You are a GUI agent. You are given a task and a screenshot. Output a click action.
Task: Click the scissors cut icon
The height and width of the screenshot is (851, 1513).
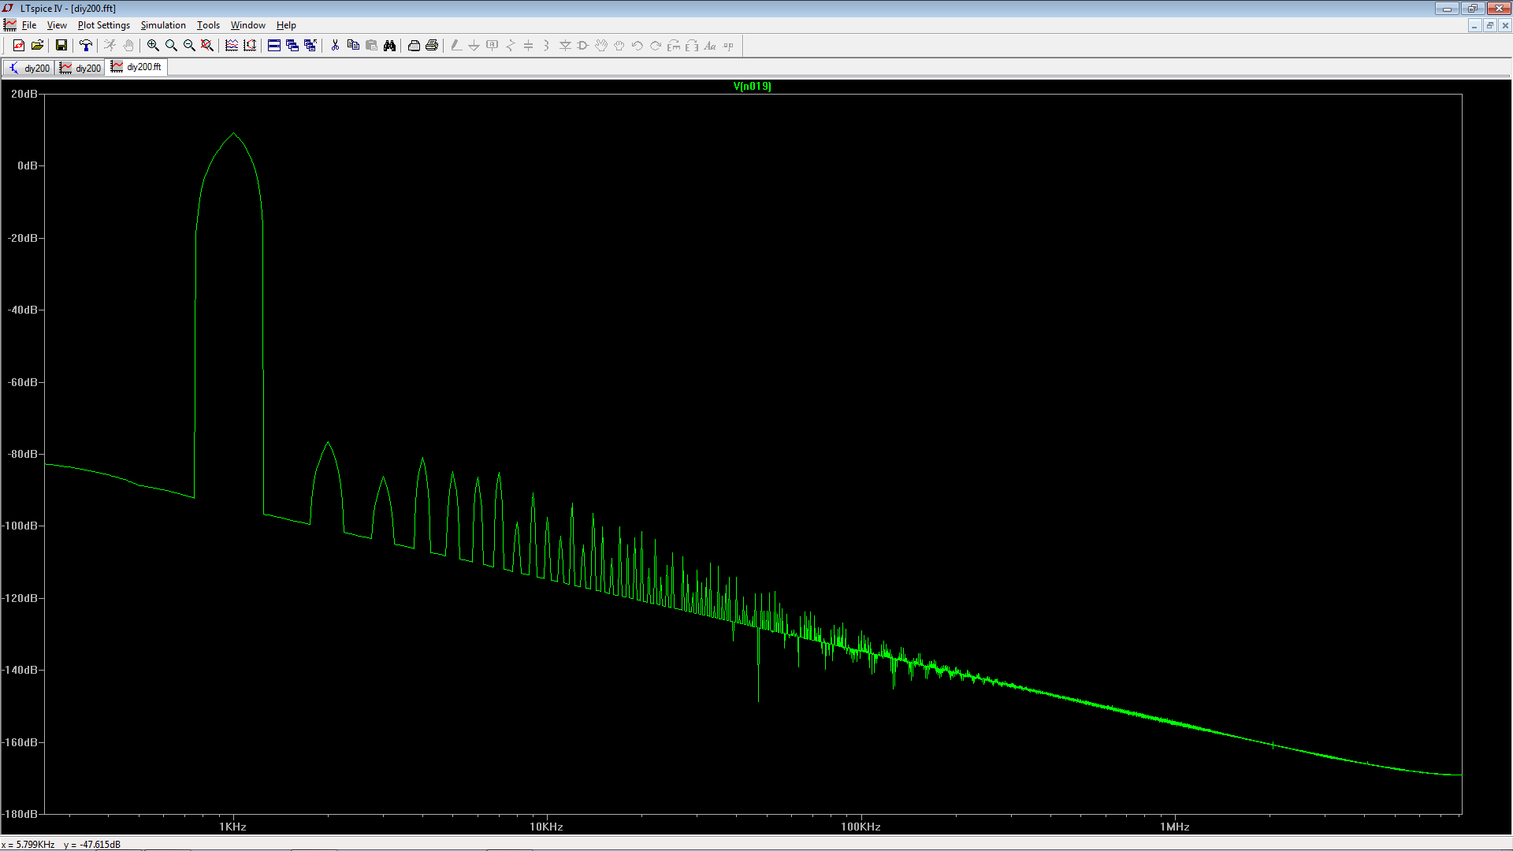335,46
